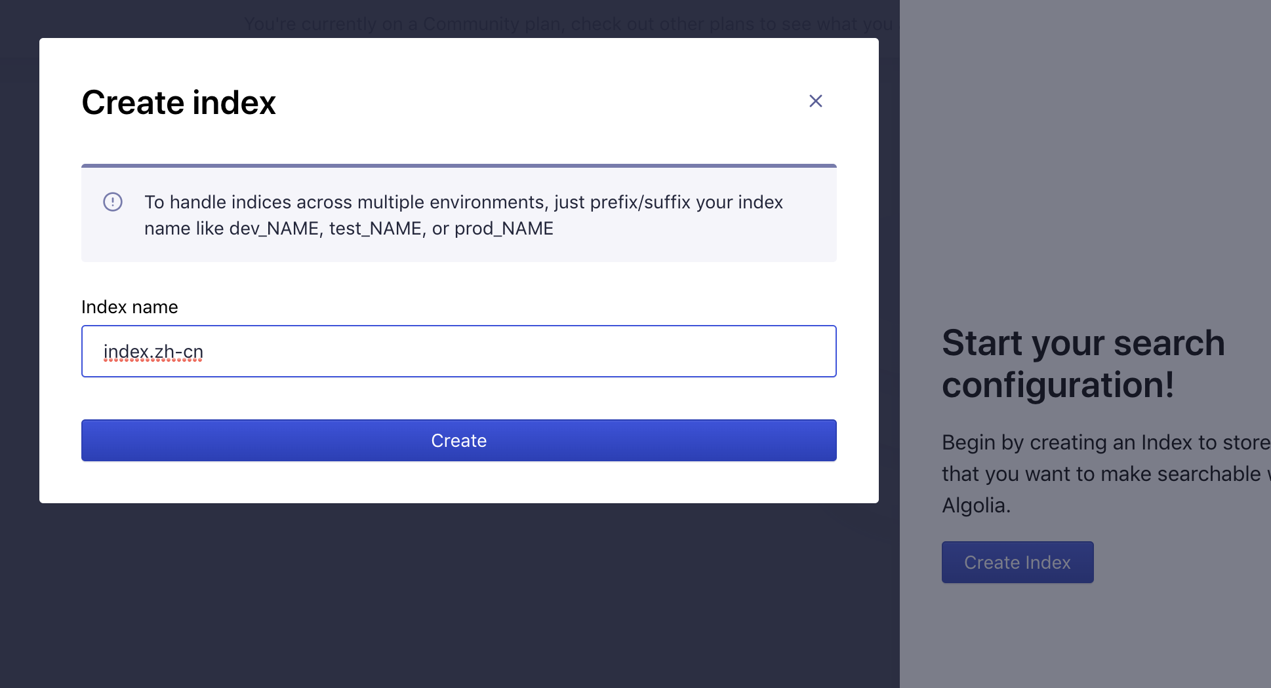The width and height of the screenshot is (1271, 688).
Task: Click the info icon in the notice banner
Action: point(113,202)
